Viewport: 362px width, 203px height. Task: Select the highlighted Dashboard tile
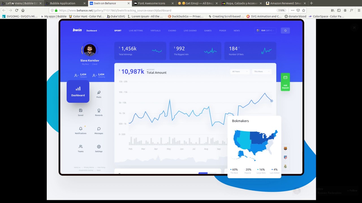78,91
